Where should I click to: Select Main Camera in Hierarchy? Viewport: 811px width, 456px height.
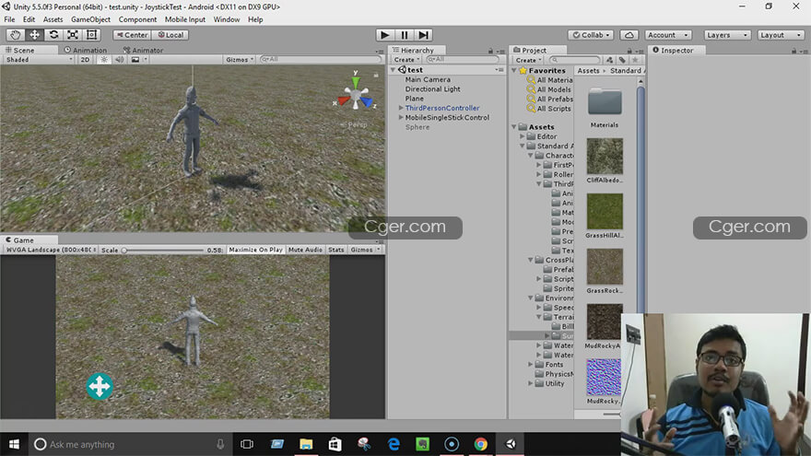click(x=428, y=79)
